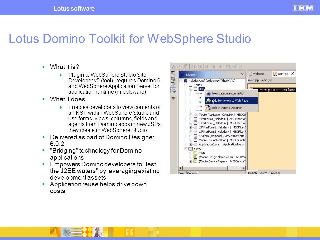Viewport: 320px width, 240px height.
Task: Select the Mobile UI Control Doc row
Action: coord(222,140)
